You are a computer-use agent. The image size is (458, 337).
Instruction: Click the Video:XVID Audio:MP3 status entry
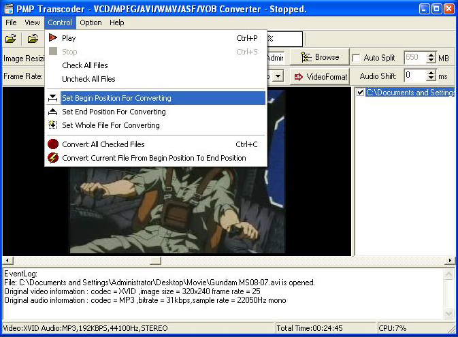138,328
